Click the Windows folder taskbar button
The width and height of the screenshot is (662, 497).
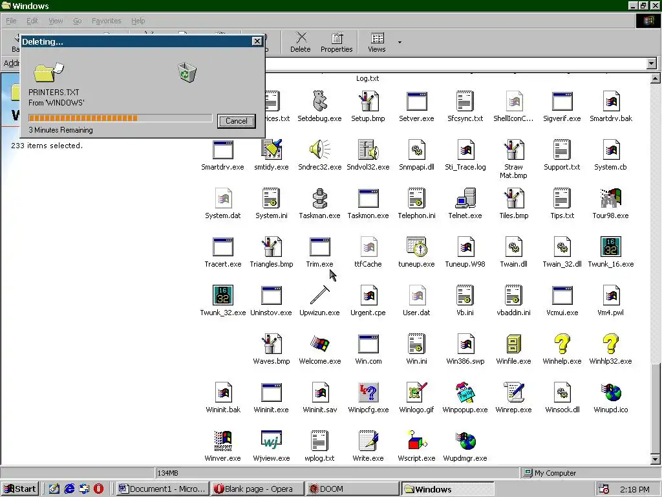click(x=447, y=489)
